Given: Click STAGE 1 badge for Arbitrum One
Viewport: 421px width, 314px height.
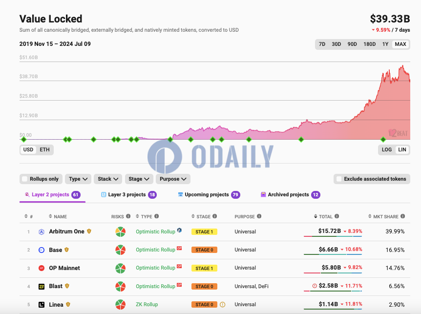Looking at the screenshot, I should pyautogui.click(x=204, y=232).
